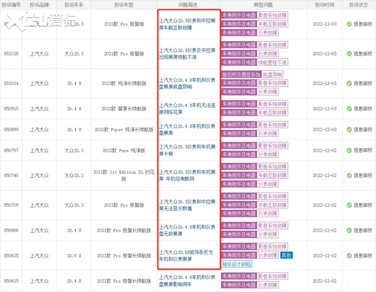This screenshot has height=292, width=376.
Task: Click the 前后桥及悬挂系统 category tag
Action: tap(241, 75)
